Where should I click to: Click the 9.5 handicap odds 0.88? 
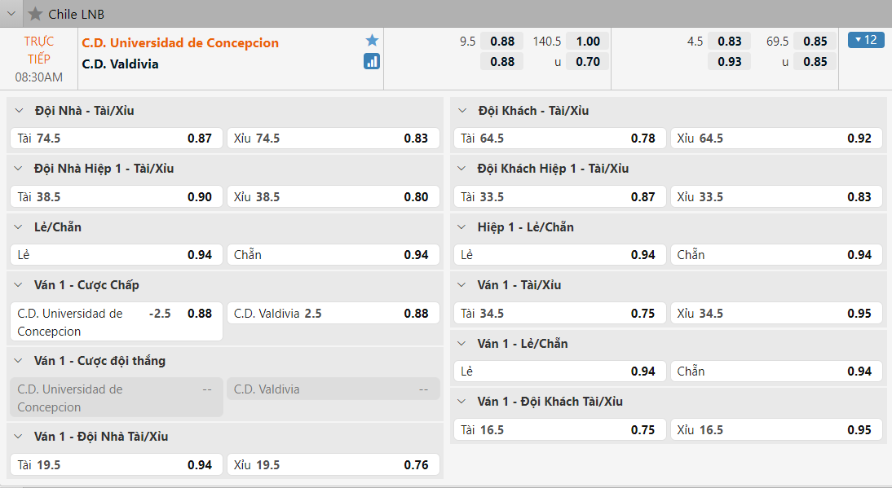[502, 42]
